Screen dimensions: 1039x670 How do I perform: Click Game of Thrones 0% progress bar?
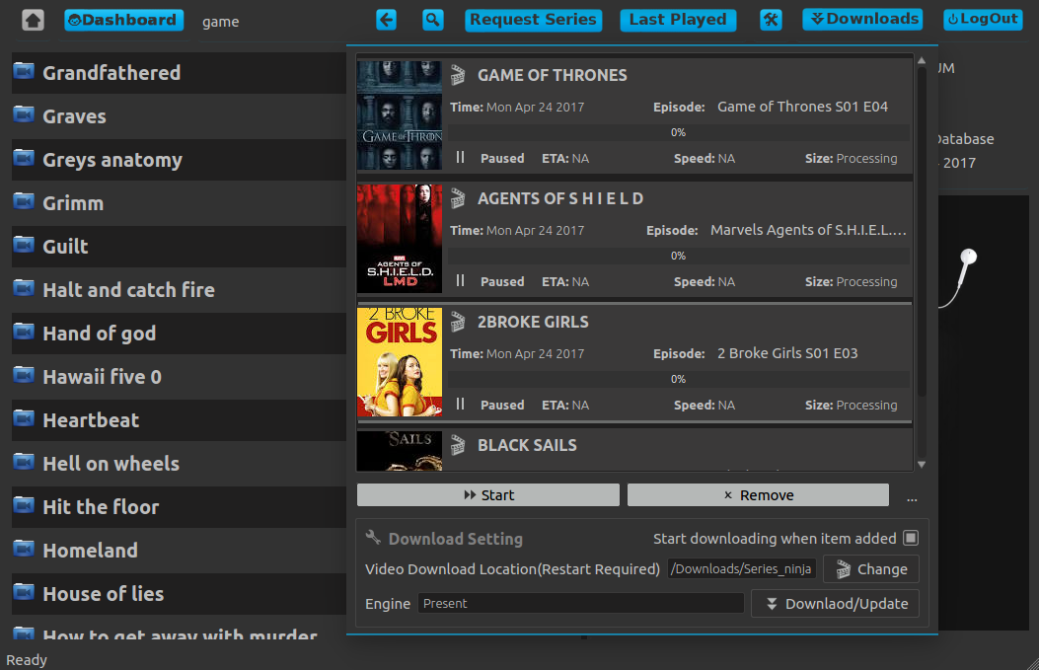click(x=679, y=132)
